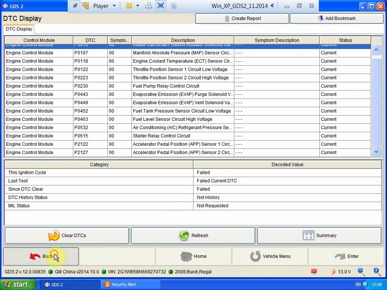Select This Ignition Cycle row

pos(193,173)
